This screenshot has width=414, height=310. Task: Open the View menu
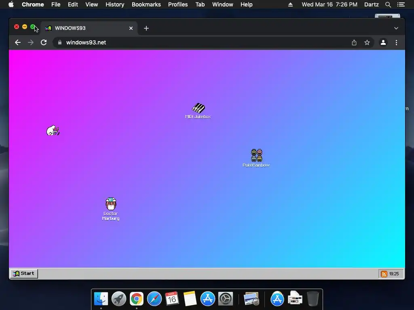point(92,4)
